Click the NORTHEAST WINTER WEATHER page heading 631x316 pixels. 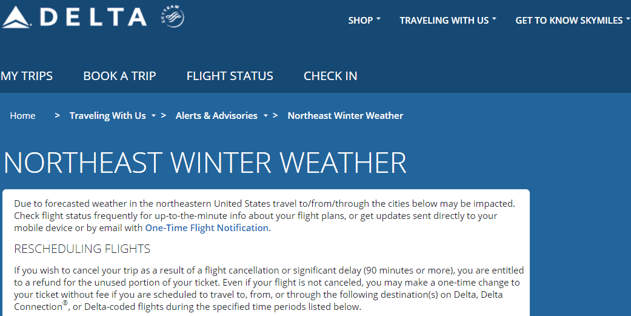click(205, 163)
